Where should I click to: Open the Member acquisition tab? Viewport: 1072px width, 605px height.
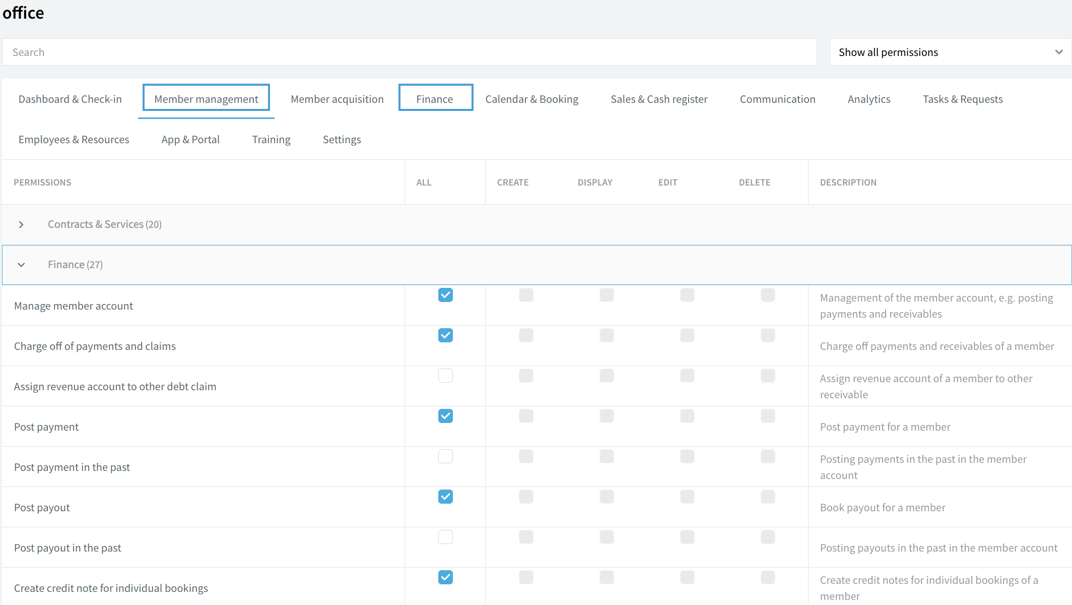coord(337,99)
